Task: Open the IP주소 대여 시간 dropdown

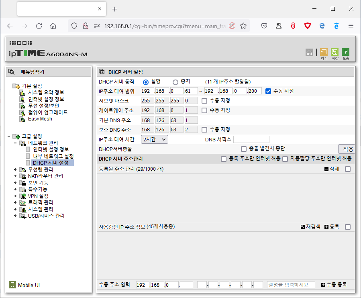Action: [154, 139]
